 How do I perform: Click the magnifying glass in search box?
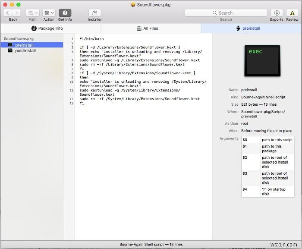(x=215, y=13)
